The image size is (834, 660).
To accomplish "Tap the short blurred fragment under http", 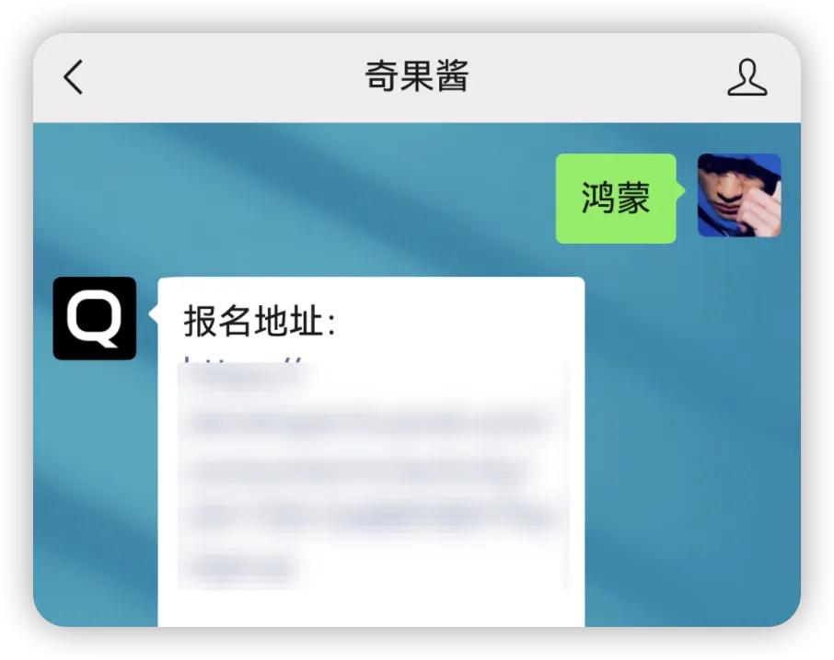I will (245, 376).
